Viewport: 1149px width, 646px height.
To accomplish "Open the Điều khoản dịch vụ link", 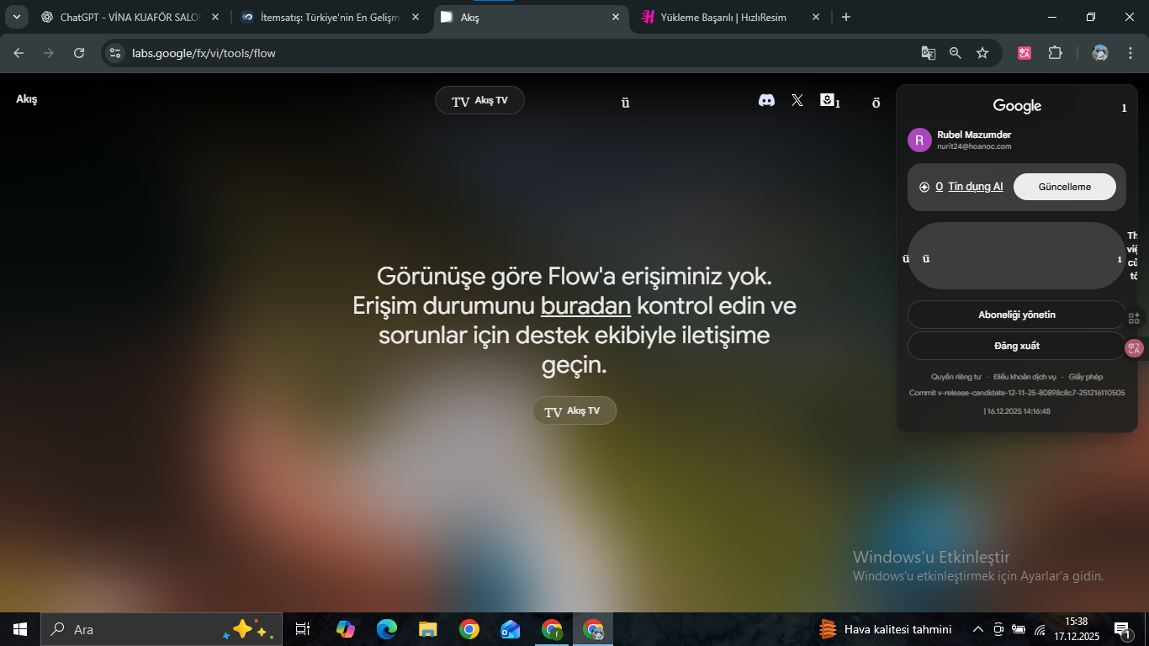I will (1025, 377).
